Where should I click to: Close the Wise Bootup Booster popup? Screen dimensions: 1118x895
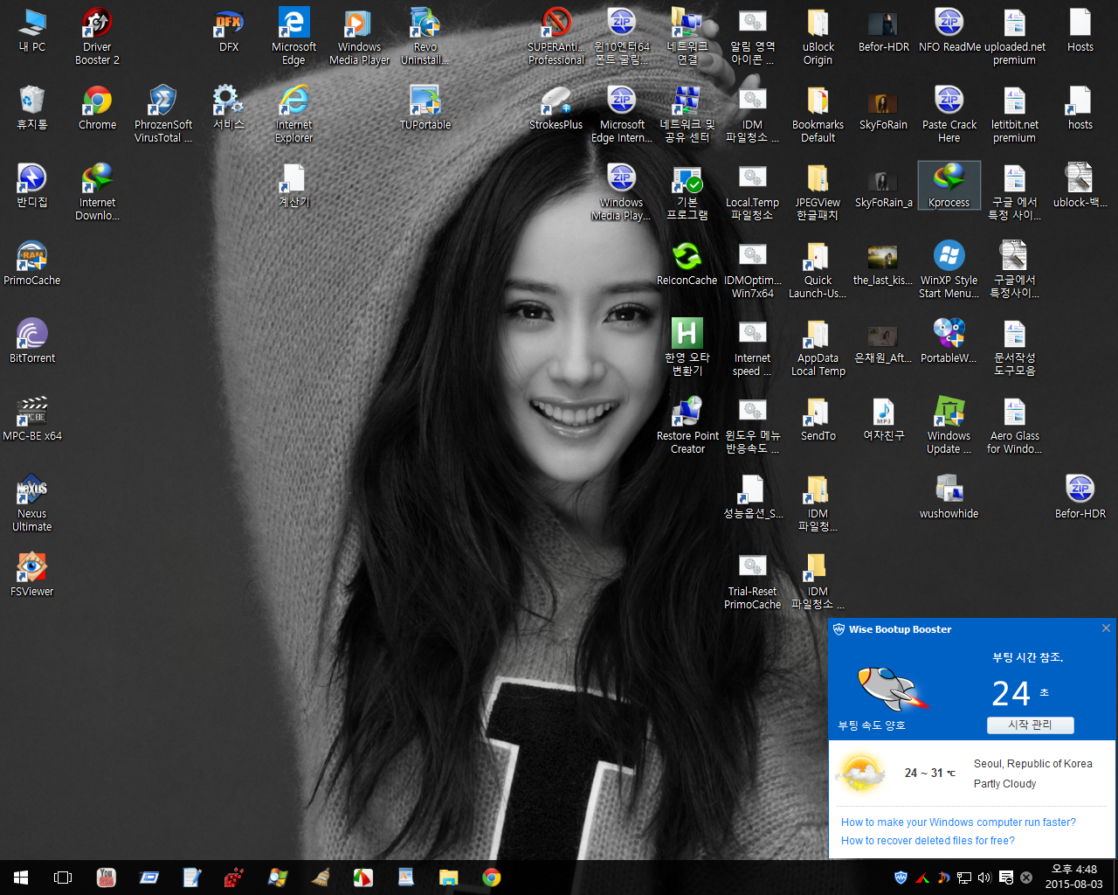(x=1106, y=628)
